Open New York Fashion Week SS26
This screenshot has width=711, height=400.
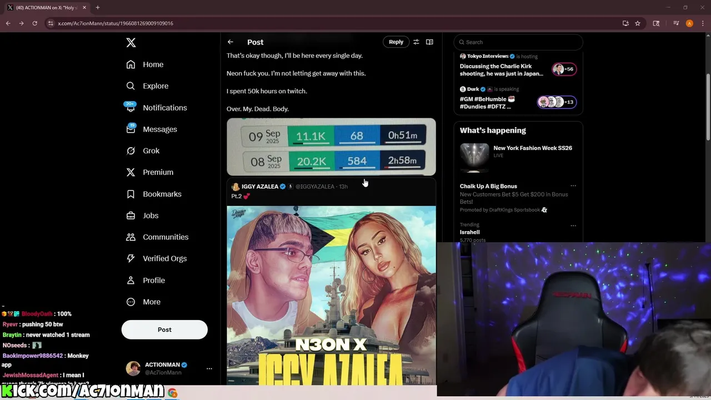coord(532,148)
